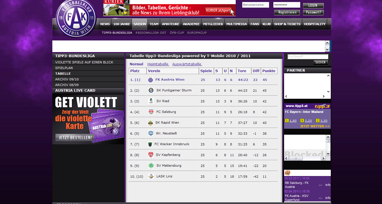Open the MULTIMEDIA menu

click(237, 24)
